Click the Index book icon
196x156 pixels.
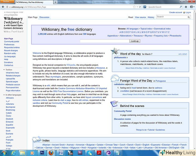point(36,139)
